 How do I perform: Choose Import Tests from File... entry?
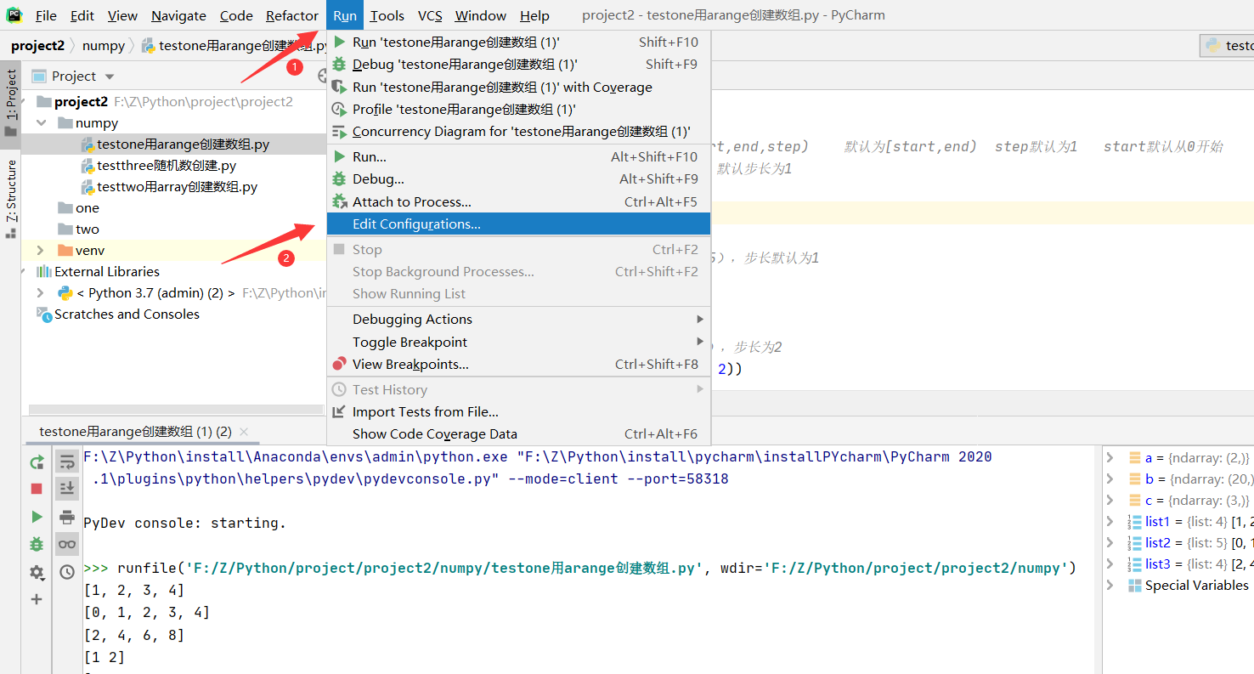click(518, 411)
